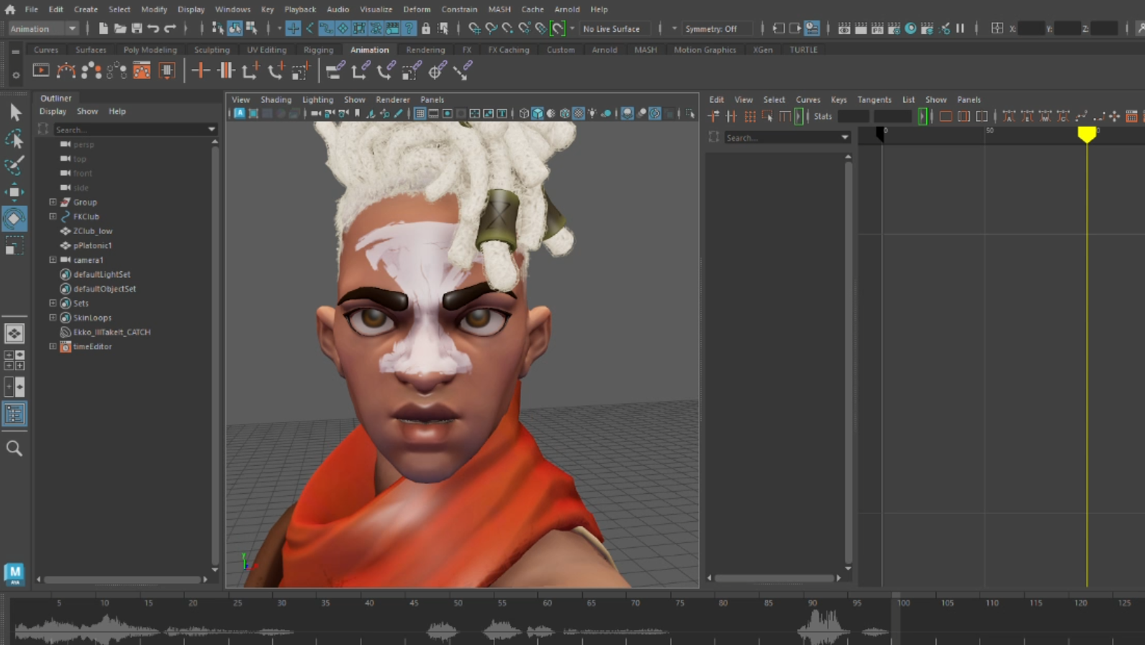The width and height of the screenshot is (1145, 645).
Task: Click the Render current frame clapper icon
Action: tap(861, 29)
